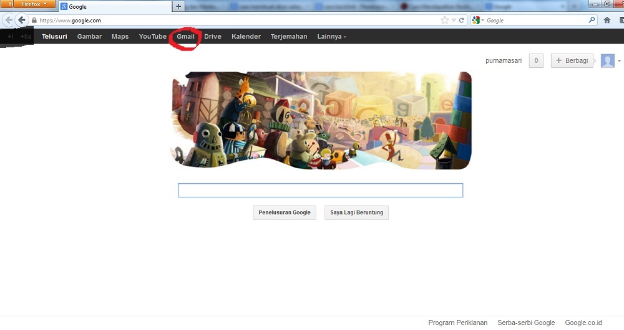Click the purnamasari account name
Screen dimensions: 624x330
[x=504, y=61]
